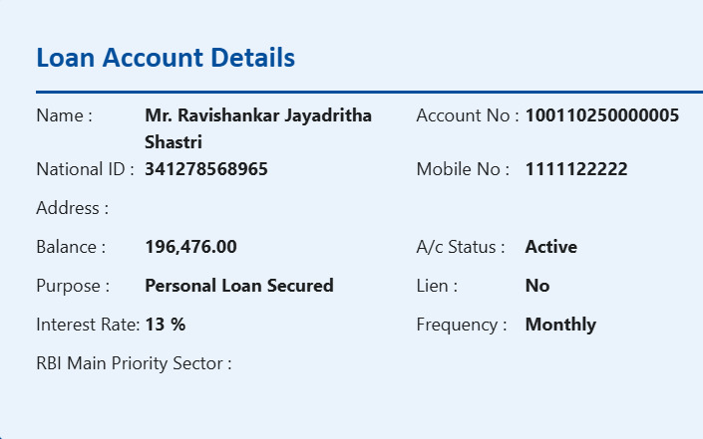Click the Balance label
Image resolution: width=703 pixels, height=439 pixels.
70,247
